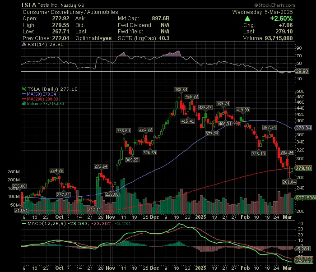Click the 415.41 low price label

[188, 121]
